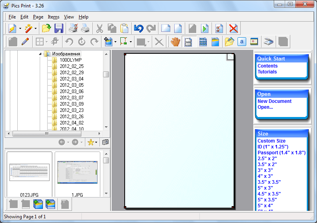This screenshot has width=317, height=223.
Task: Open the Items menu
Action: pos(53,17)
